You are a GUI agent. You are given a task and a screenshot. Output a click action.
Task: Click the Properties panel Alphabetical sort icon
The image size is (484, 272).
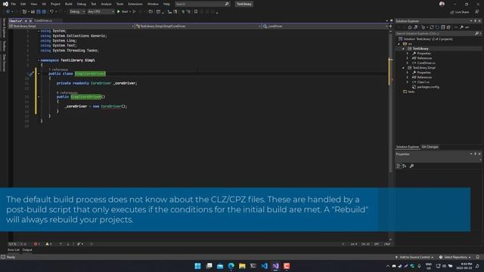point(404,166)
